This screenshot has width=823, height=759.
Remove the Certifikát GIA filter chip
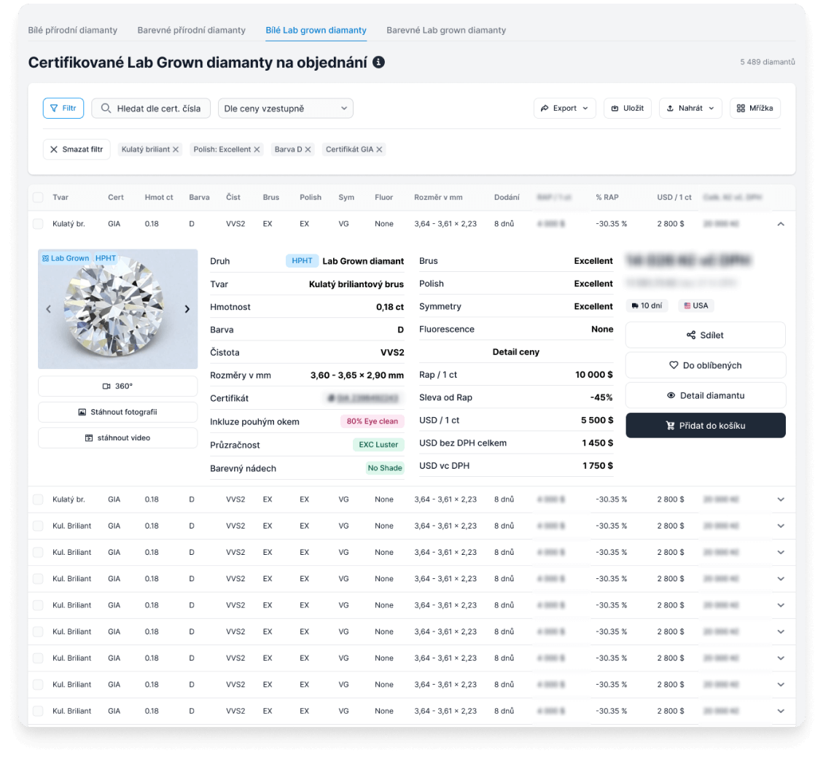[380, 149]
